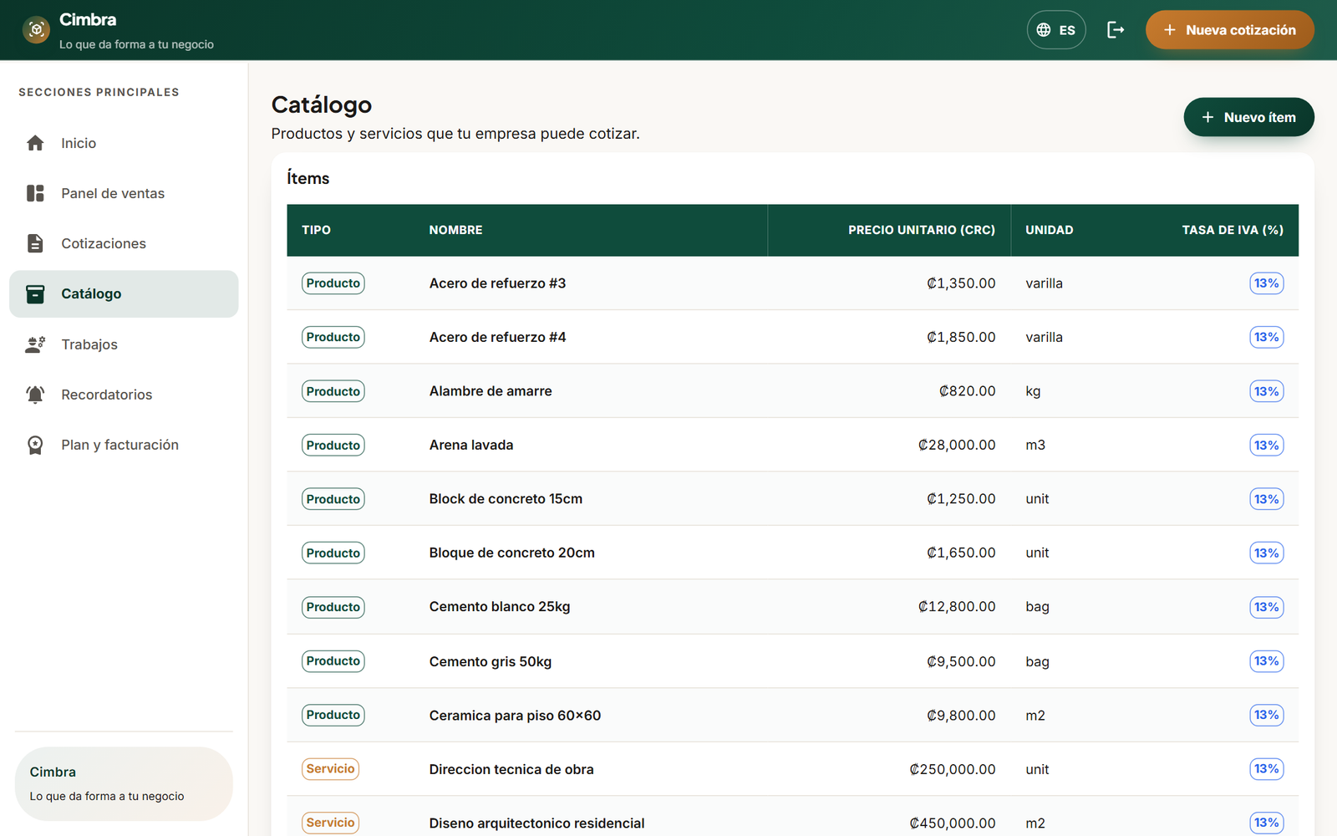Image resolution: width=1337 pixels, height=836 pixels.
Task: Click Producto badge for Arena lavada
Action: tap(333, 445)
